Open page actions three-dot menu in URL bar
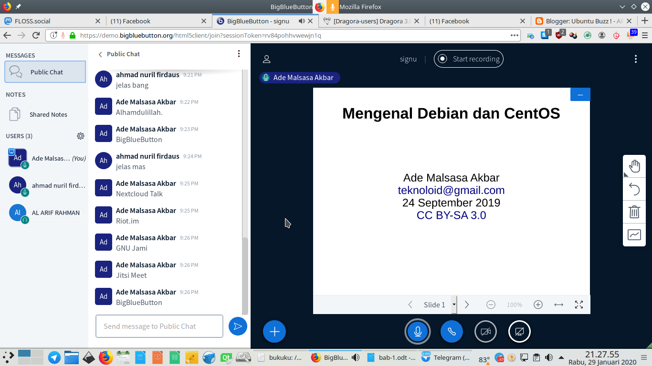The image size is (652, 366). click(x=515, y=35)
